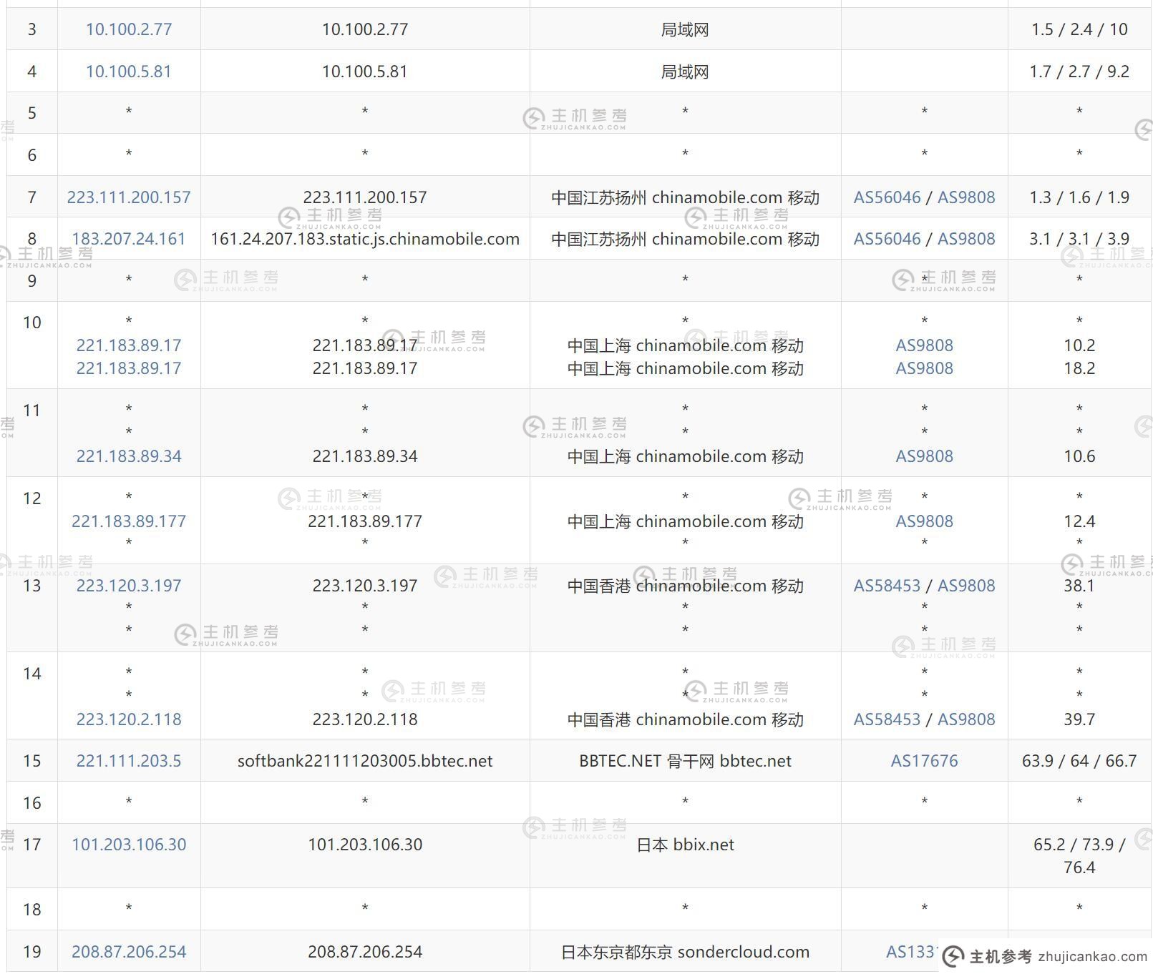This screenshot has width=1153, height=974.
Task: Select plain-text hostname 101.203.106.30 in hop 17
Action: [x=365, y=845]
